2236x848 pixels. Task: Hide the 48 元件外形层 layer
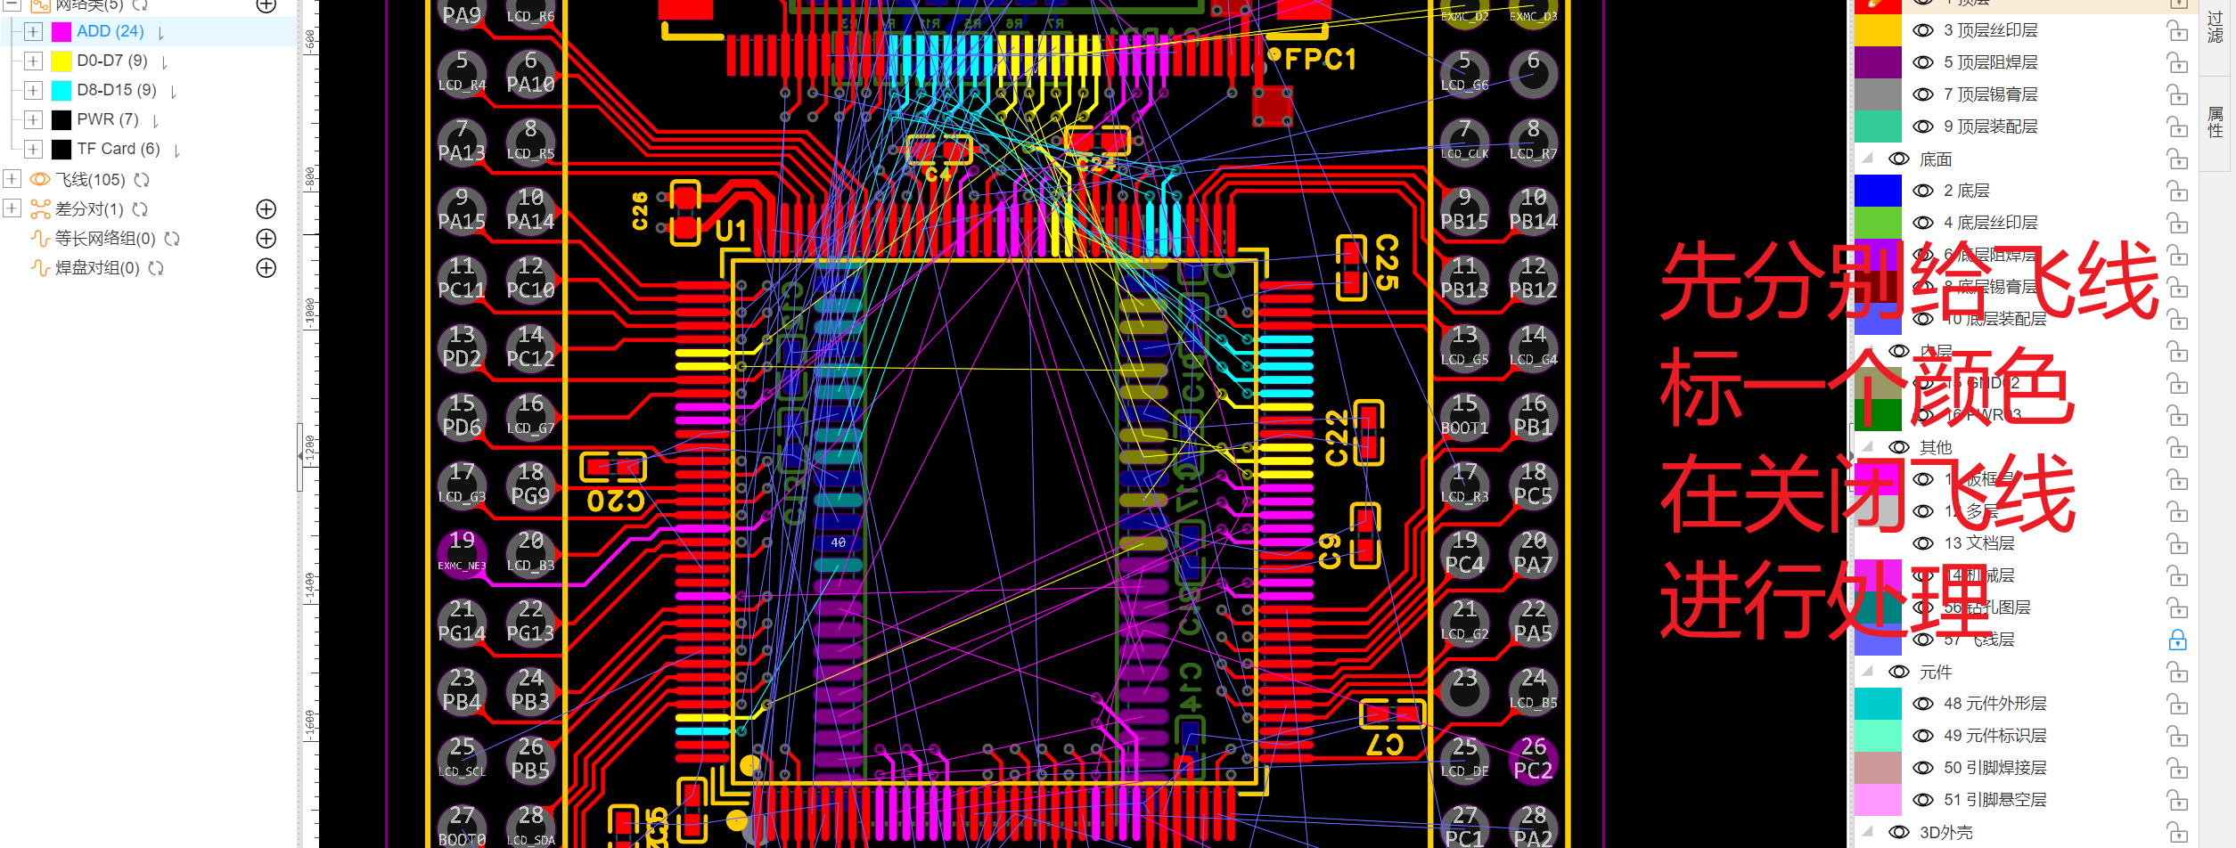point(1923,704)
